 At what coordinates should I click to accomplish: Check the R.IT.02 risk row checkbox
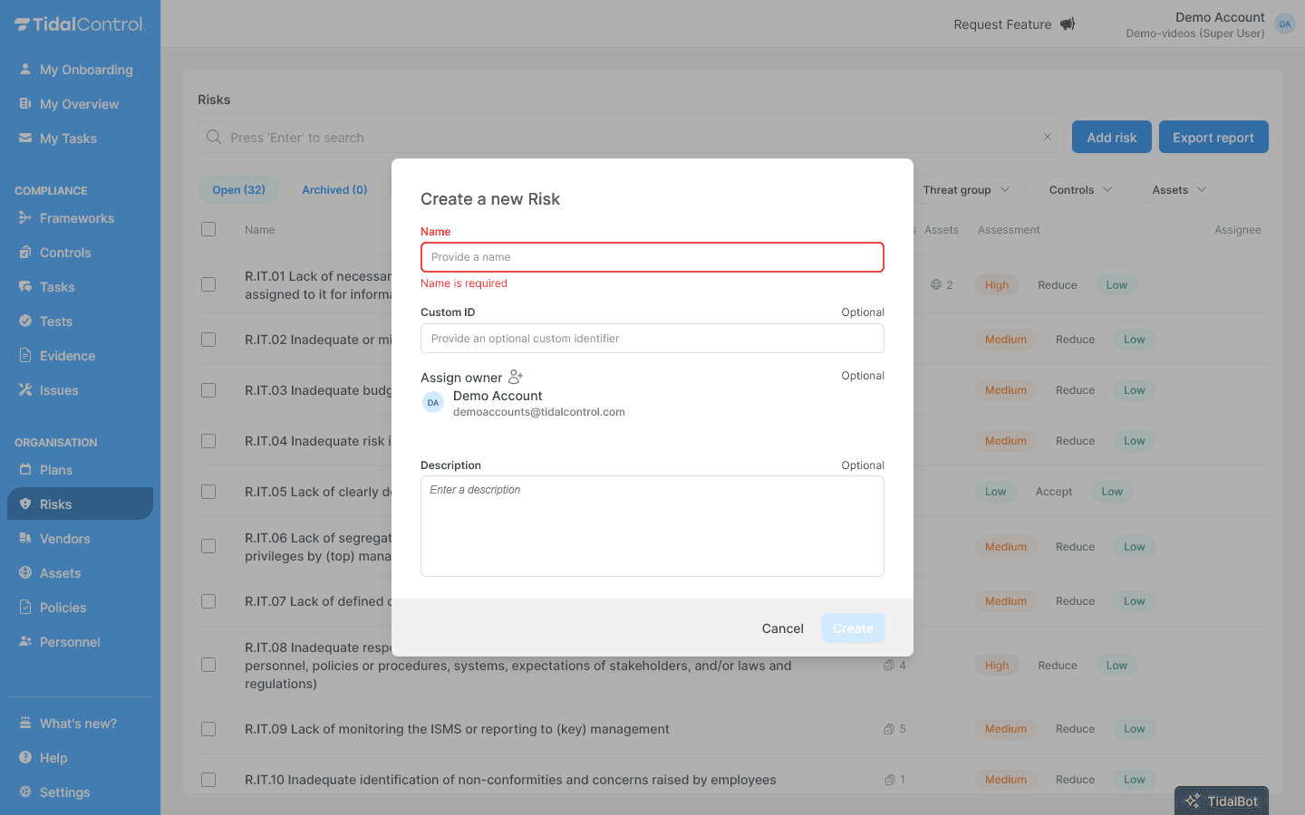coord(208,340)
